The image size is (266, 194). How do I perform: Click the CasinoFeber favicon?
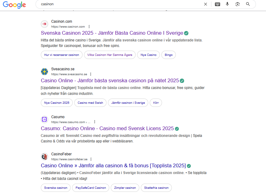click(44, 157)
